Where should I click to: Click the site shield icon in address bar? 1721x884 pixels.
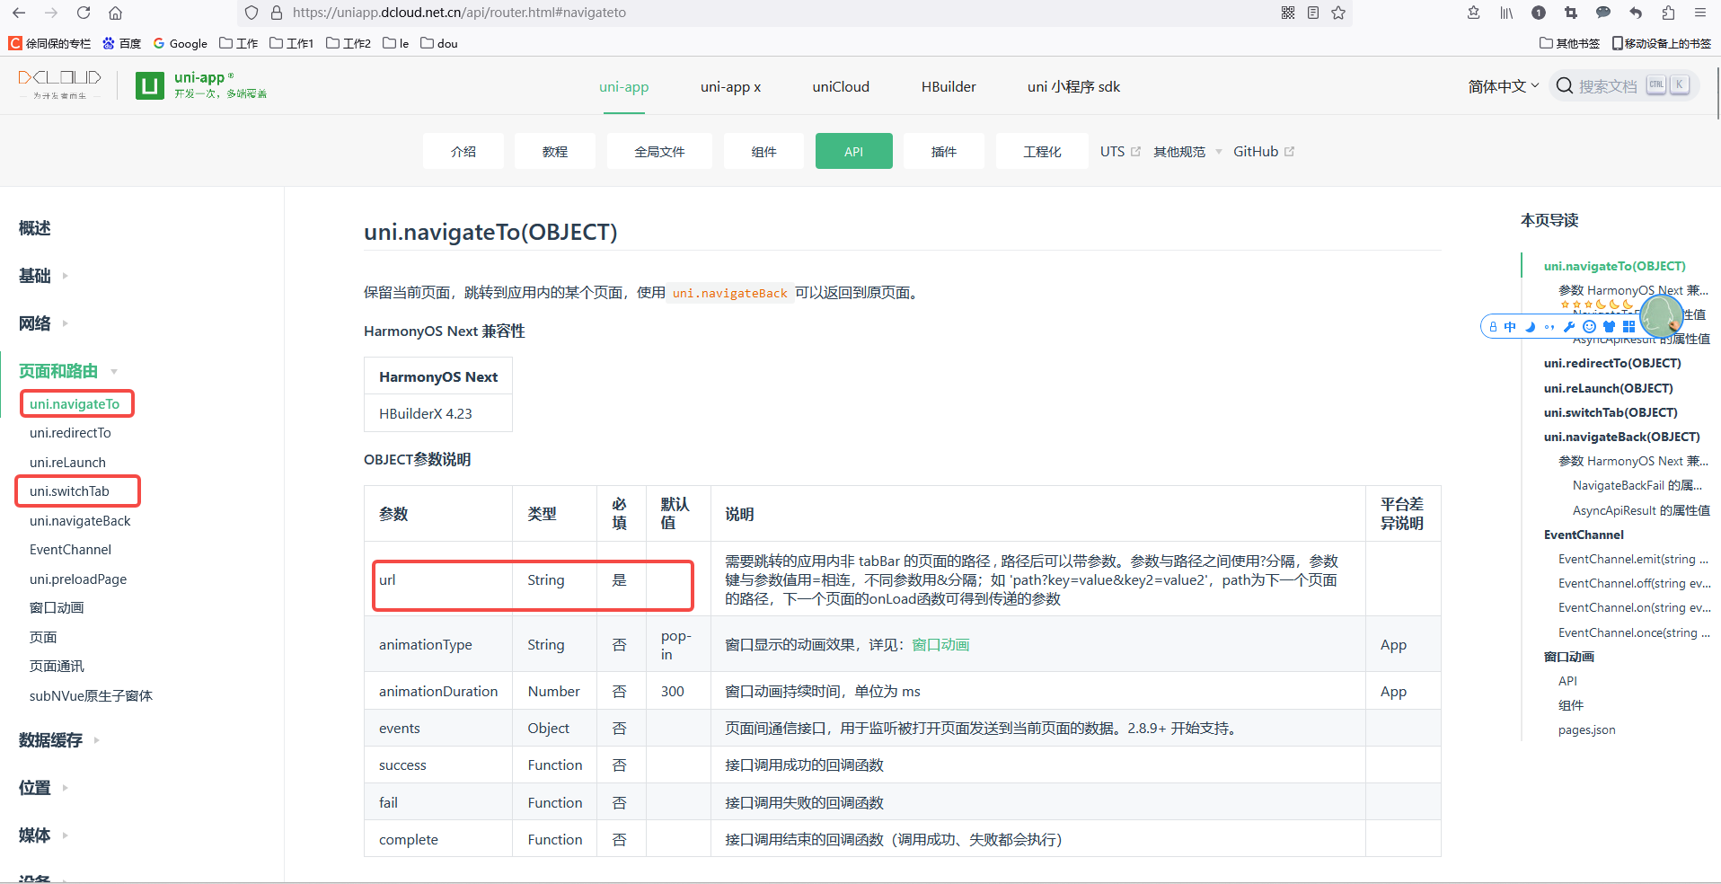(252, 13)
